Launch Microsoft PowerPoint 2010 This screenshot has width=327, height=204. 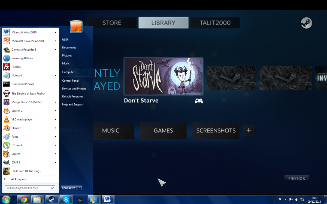[30, 41]
